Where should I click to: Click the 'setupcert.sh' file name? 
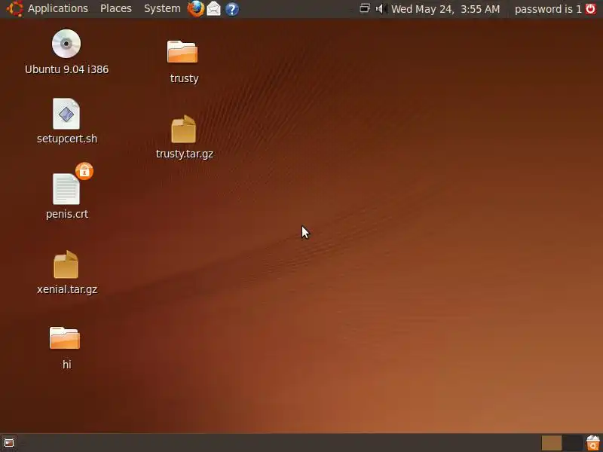point(67,139)
